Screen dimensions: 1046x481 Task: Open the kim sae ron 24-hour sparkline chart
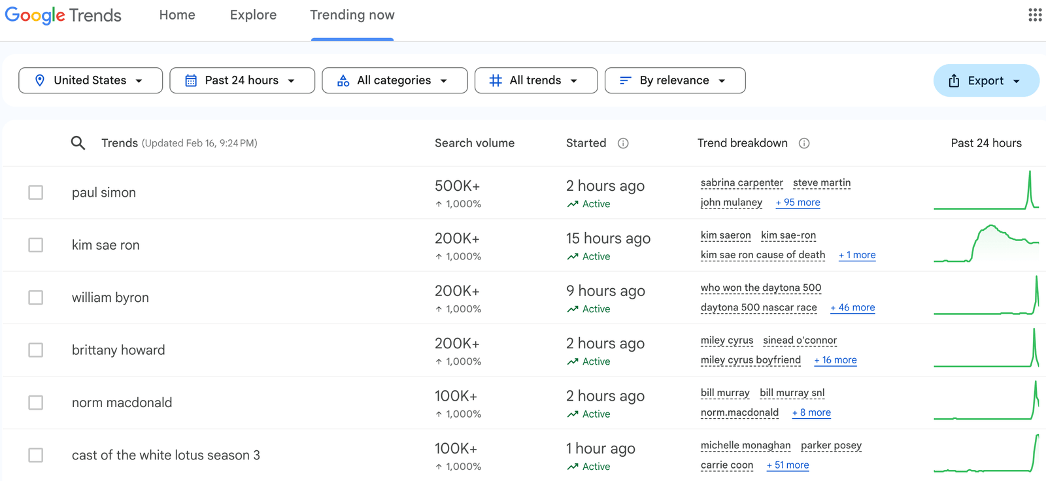(986, 243)
